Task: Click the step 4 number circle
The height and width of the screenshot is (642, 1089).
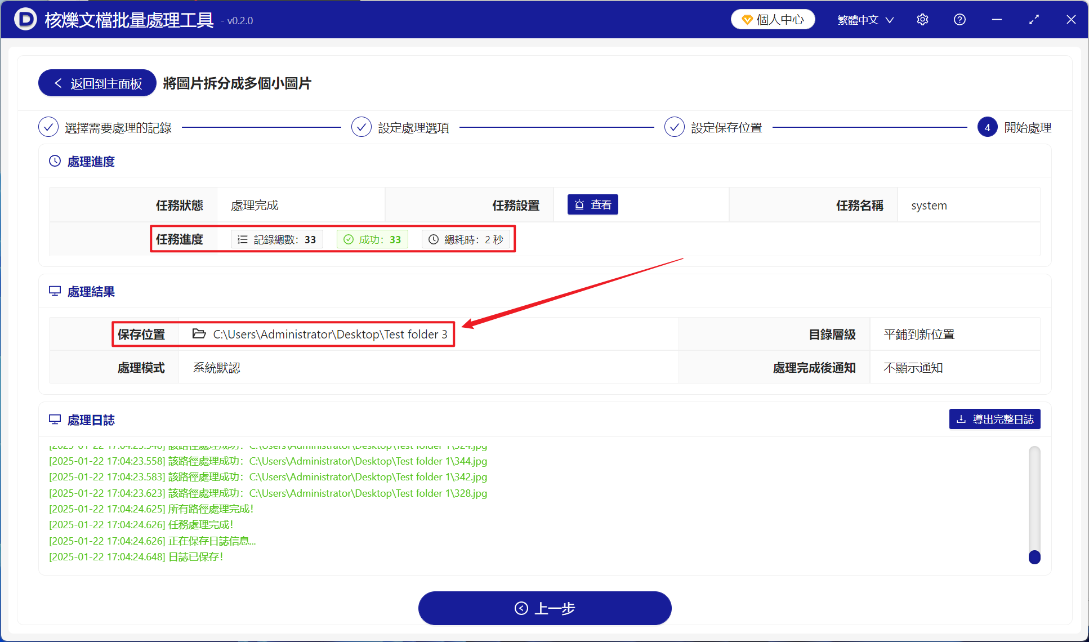Action: tap(987, 127)
